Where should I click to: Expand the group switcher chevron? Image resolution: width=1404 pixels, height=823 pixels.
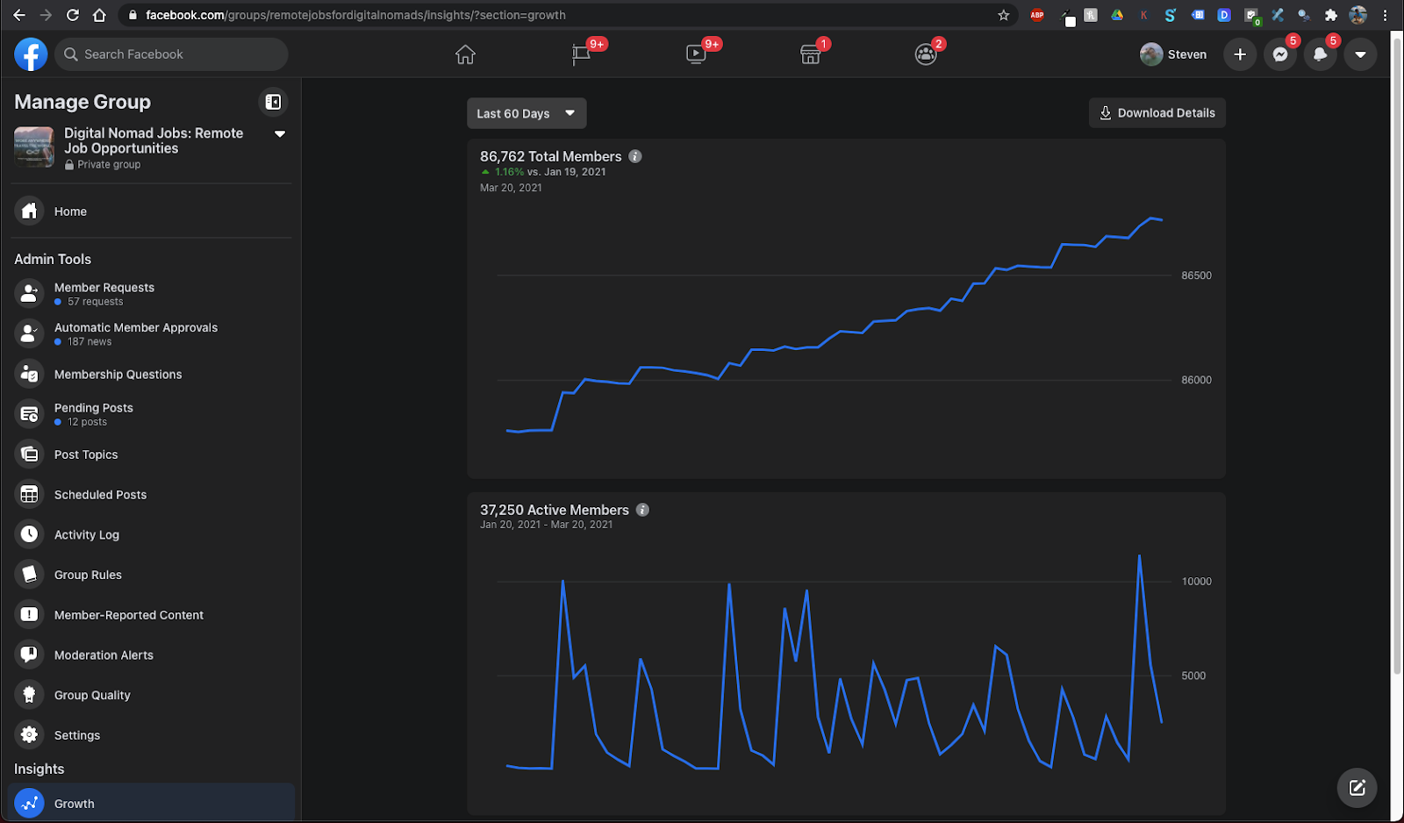[x=280, y=134]
